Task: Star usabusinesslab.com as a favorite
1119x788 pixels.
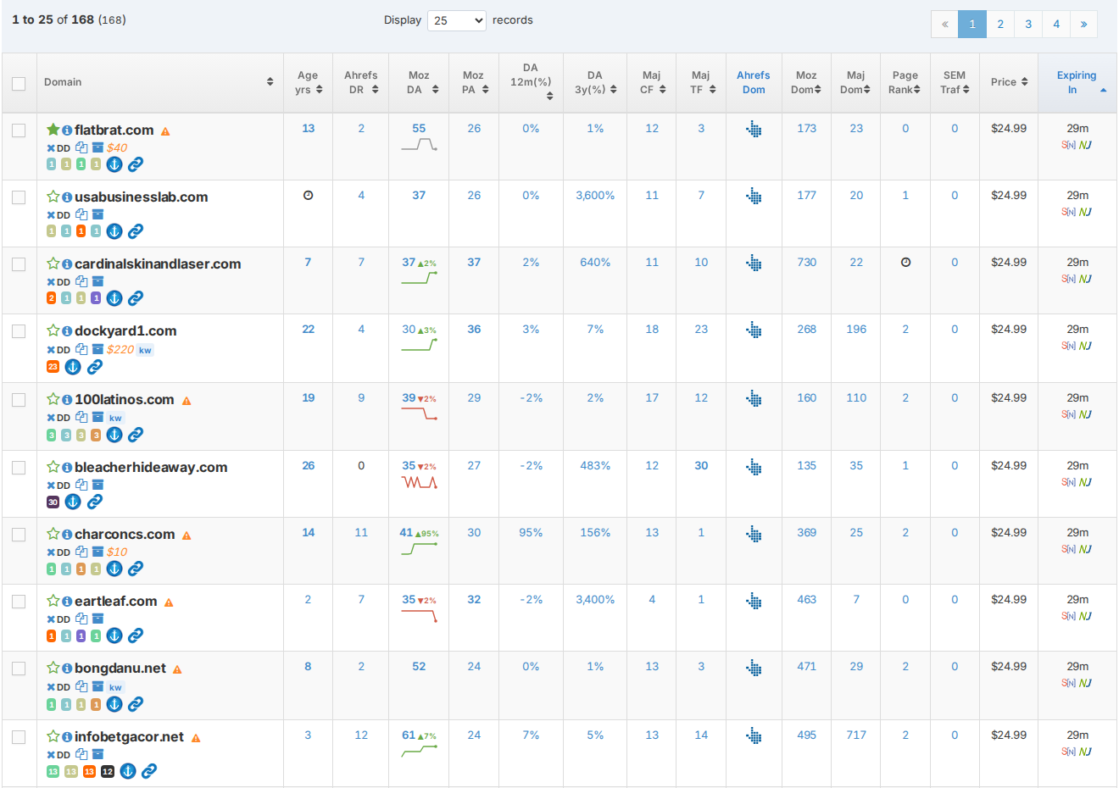Action: click(x=53, y=197)
